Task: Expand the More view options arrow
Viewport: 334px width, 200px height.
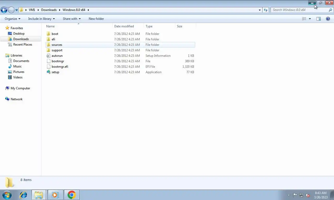Action: (x=310, y=19)
